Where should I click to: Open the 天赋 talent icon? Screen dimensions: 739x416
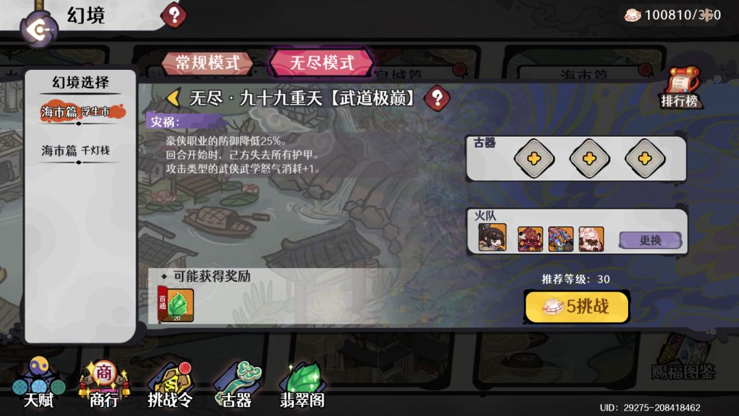pyautogui.click(x=38, y=382)
